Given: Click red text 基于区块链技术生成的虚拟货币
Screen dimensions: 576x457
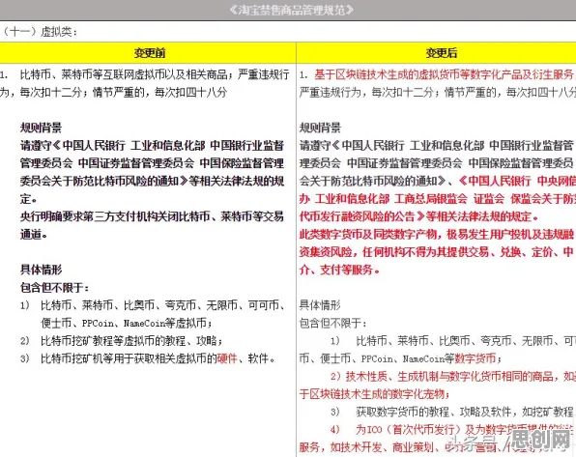Looking at the screenshot, I should 445,74.
